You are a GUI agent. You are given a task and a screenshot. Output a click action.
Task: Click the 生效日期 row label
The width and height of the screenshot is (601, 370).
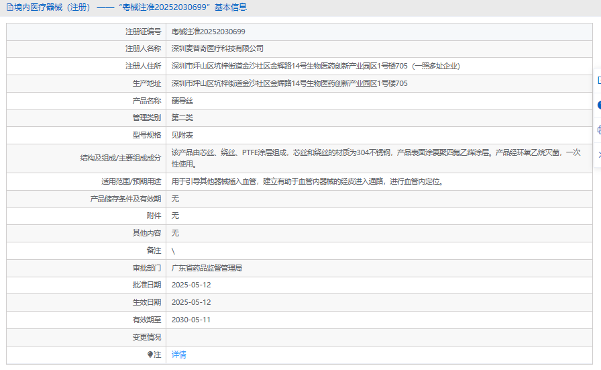coord(147,302)
